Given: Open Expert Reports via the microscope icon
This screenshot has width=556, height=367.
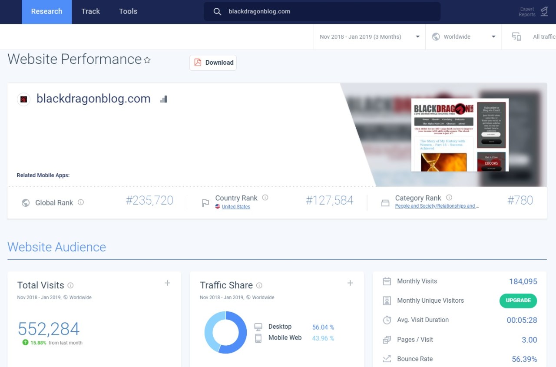Looking at the screenshot, I should click(544, 12).
